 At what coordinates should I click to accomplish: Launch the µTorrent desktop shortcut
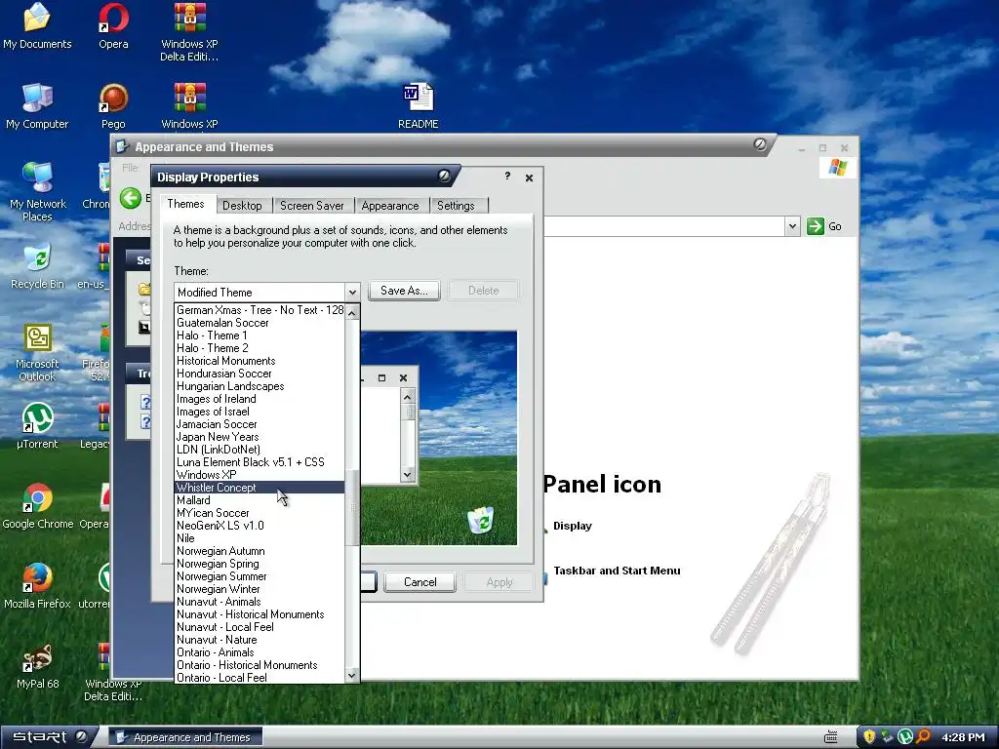37,425
